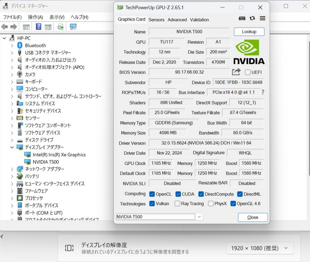
Task: Open the ファイル(F) menu
Action: tap(12, 17)
